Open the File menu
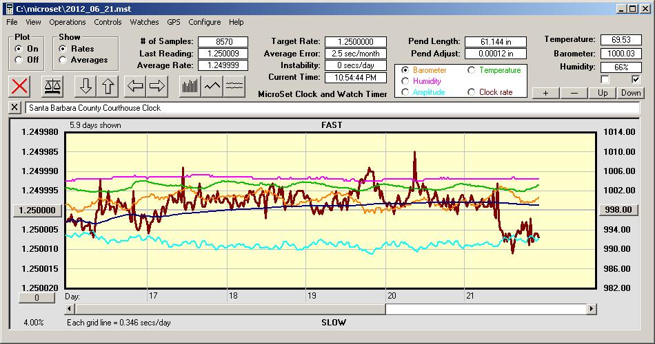 click(x=12, y=22)
